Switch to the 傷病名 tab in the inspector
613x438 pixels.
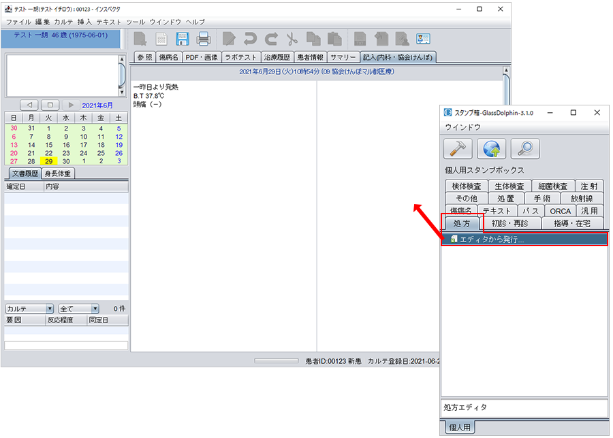pos(168,57)
